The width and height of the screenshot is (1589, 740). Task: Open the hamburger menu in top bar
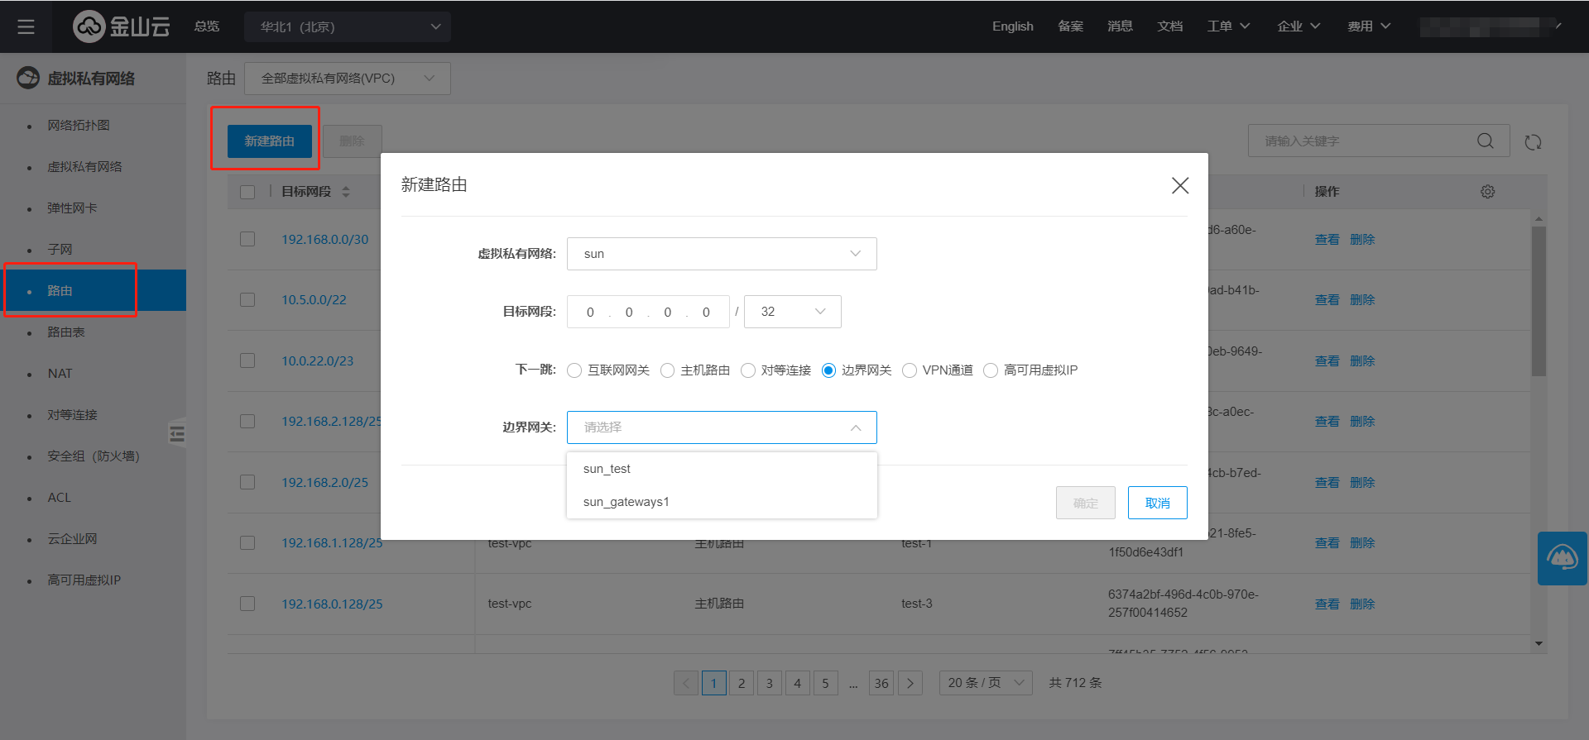[26, 26]
